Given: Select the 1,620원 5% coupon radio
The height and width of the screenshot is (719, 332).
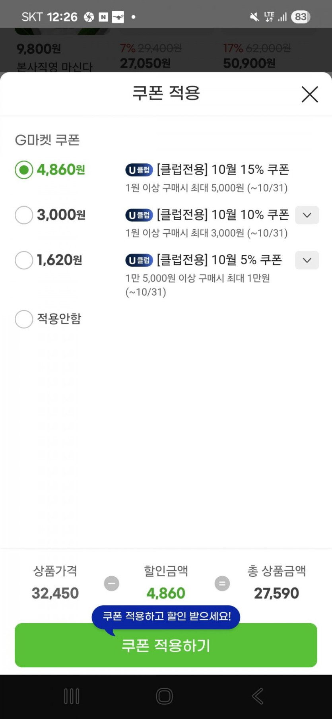Looking at the screenshot, I should coord(24,260).
